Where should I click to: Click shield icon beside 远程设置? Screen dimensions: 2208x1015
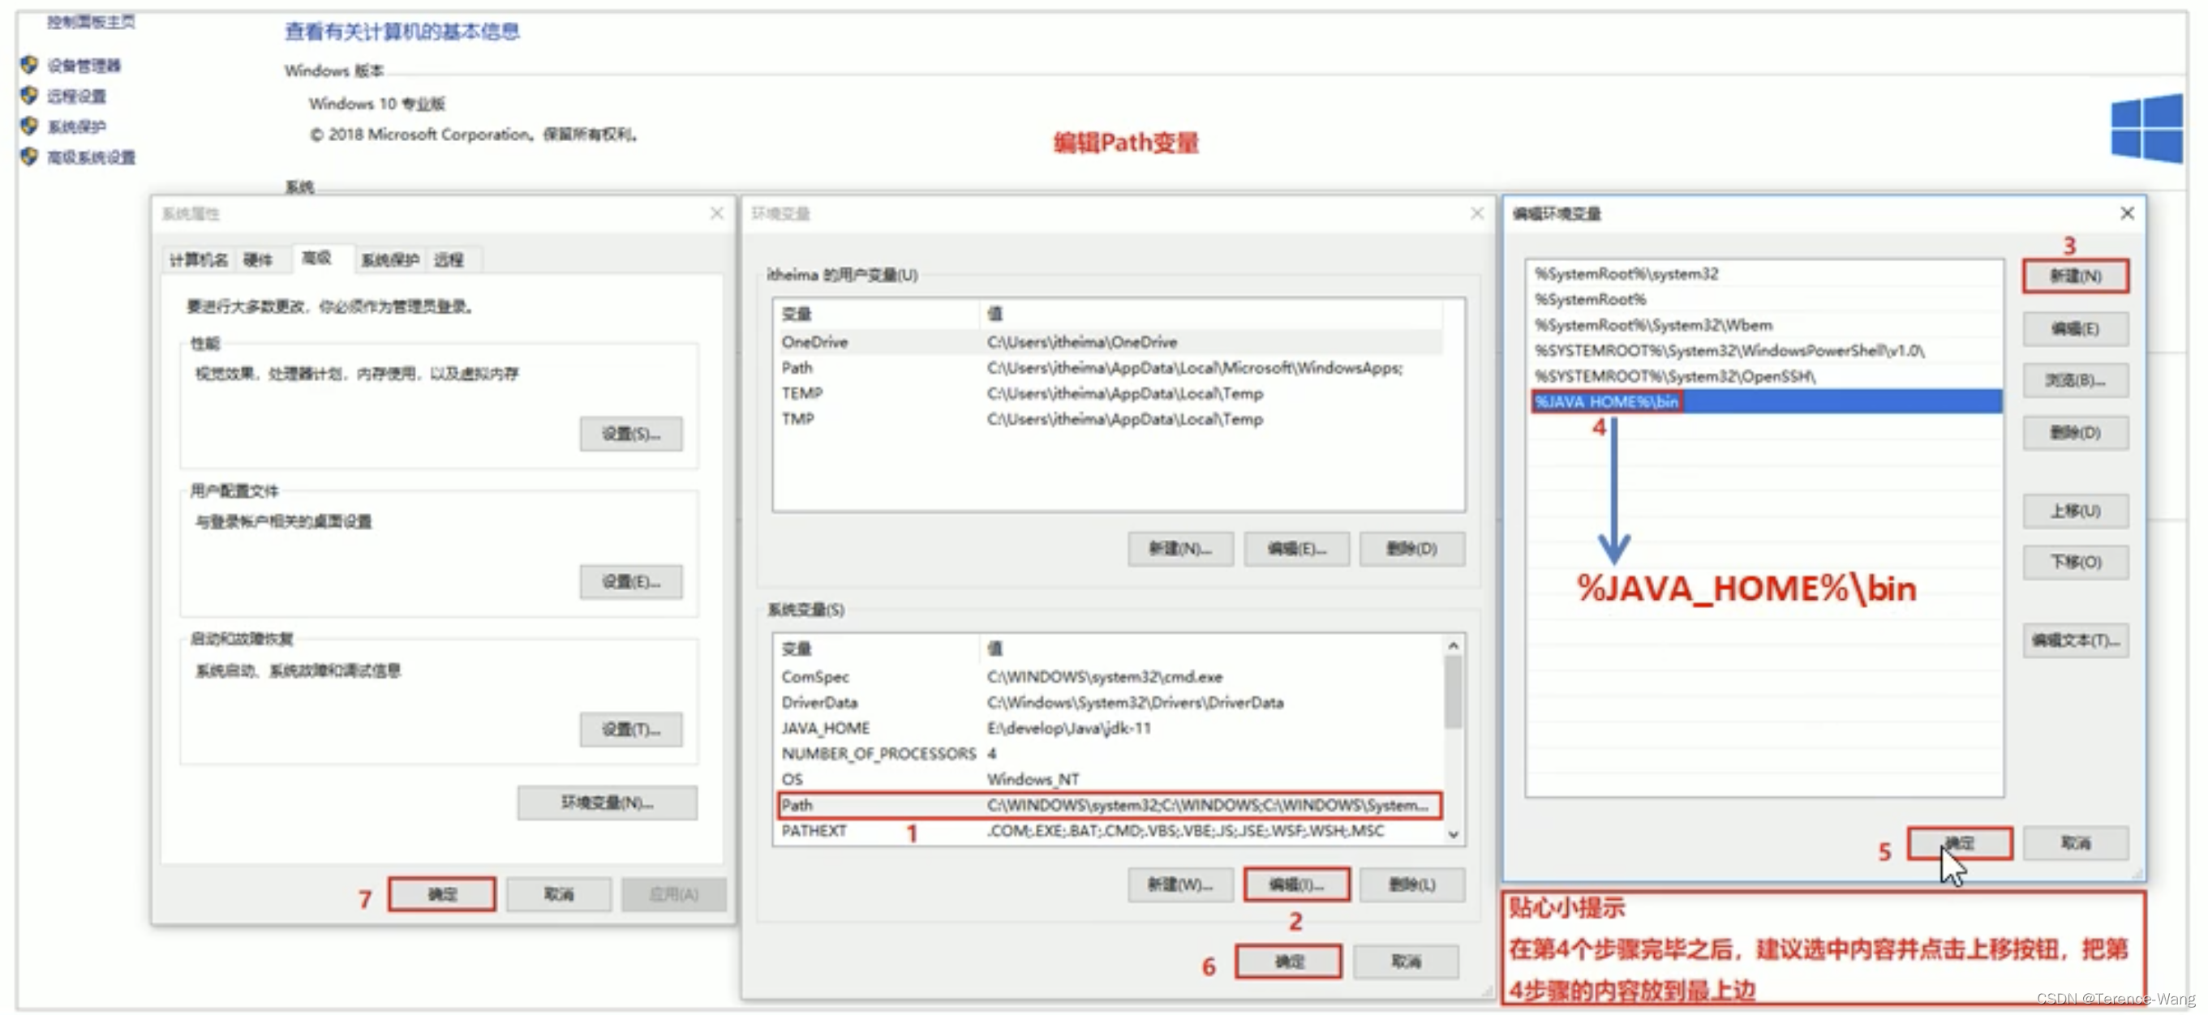click(x=29, y=95)
